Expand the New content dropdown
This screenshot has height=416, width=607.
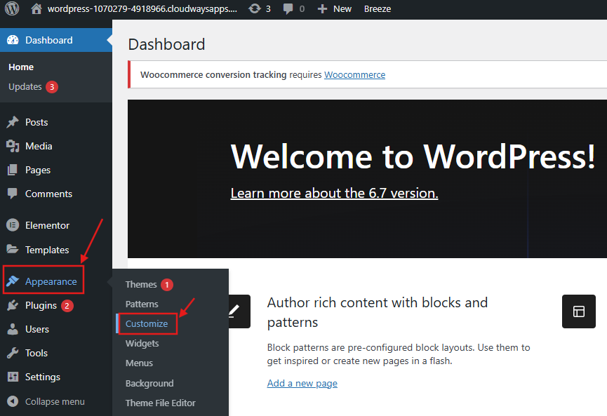334,9
